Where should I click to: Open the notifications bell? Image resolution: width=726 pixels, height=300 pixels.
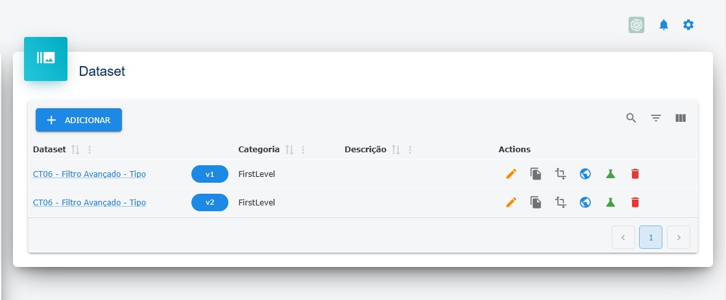(x=664, y=25)
